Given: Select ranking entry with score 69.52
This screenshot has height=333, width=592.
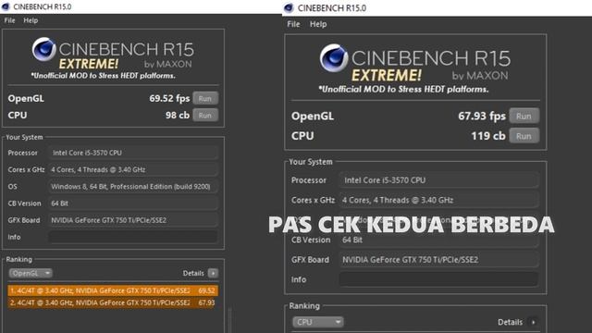Looking at the screenshot, I should pyautogui.click(x=113, y=290).
